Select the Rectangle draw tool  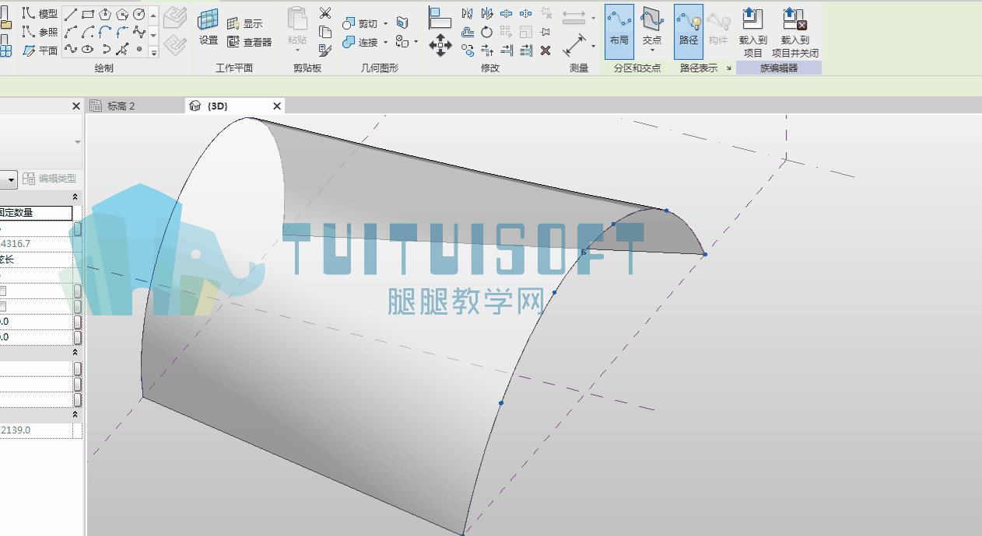pyautogui.click(x=88, y=15)
